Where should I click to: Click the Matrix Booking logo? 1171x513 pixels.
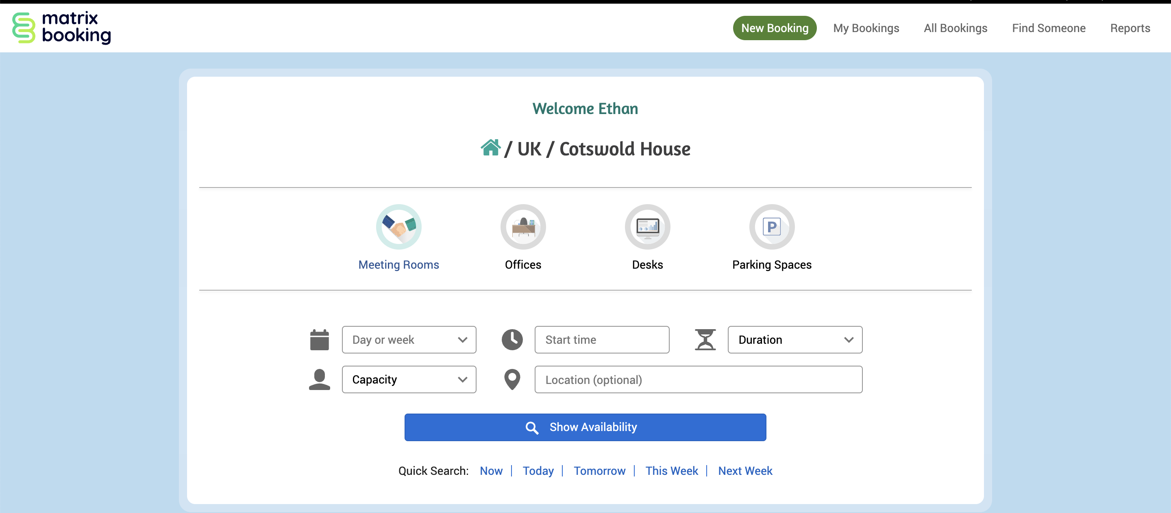pyautogui.click(x=61, y=28)
